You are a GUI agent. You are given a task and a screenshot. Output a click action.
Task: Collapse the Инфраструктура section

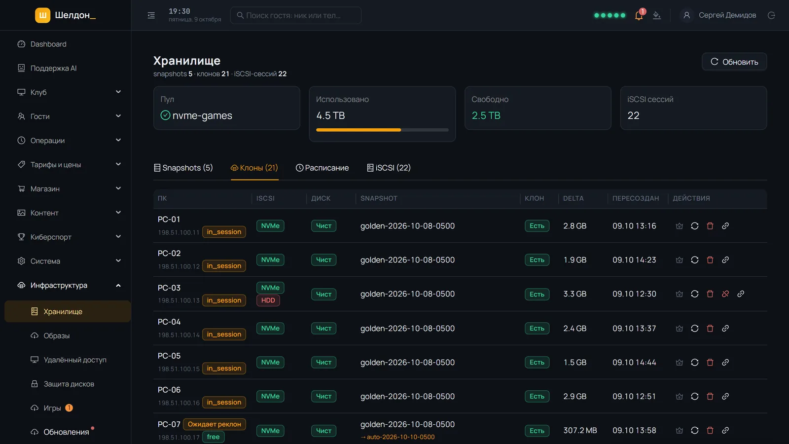pyautogui.click(x=69, y=286)
